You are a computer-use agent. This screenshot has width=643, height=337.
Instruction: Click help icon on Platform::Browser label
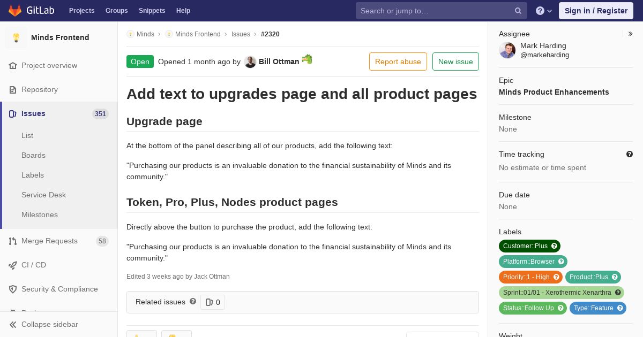[562, 262]
